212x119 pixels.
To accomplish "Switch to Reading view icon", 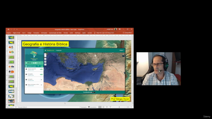I will (107, 107).
